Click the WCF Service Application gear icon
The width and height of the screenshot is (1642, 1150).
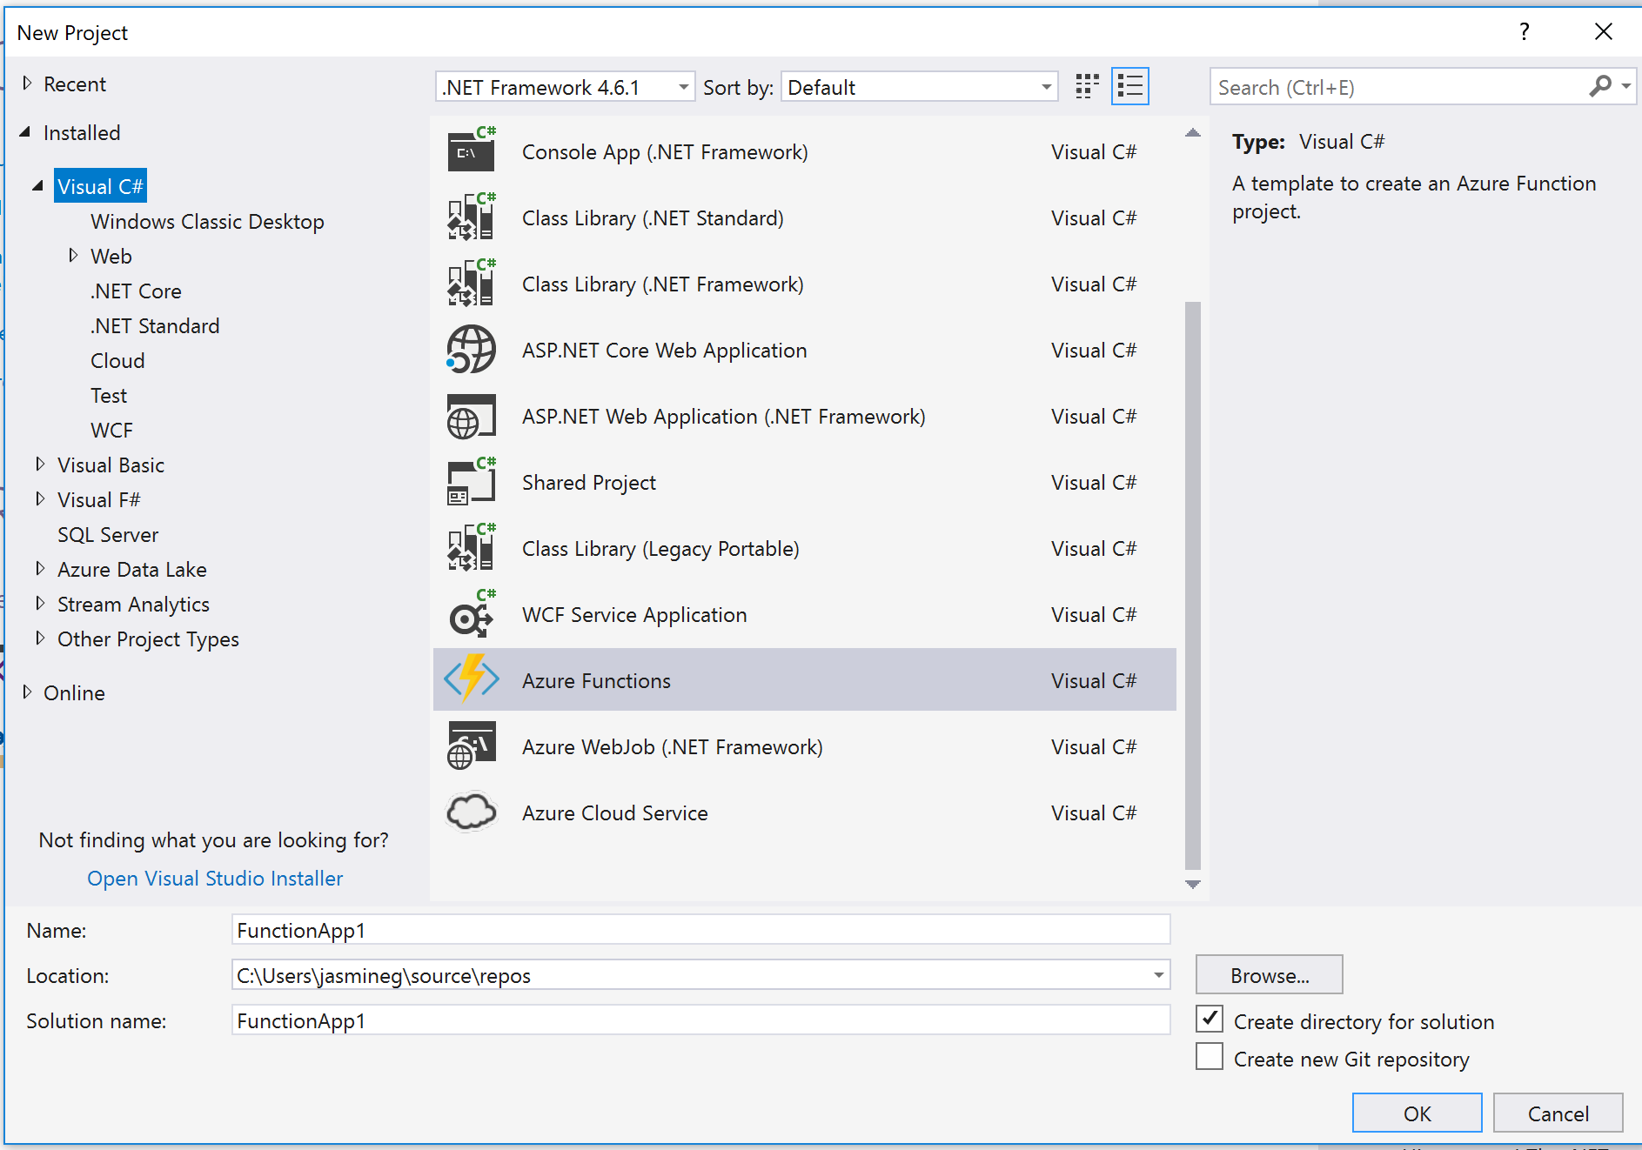tap(472, 614)
